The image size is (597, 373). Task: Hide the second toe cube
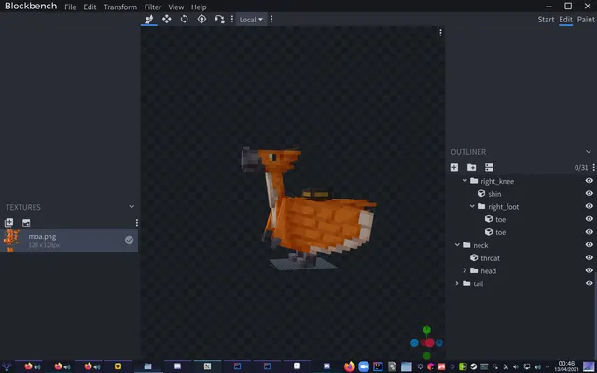(x=589, y=232)
